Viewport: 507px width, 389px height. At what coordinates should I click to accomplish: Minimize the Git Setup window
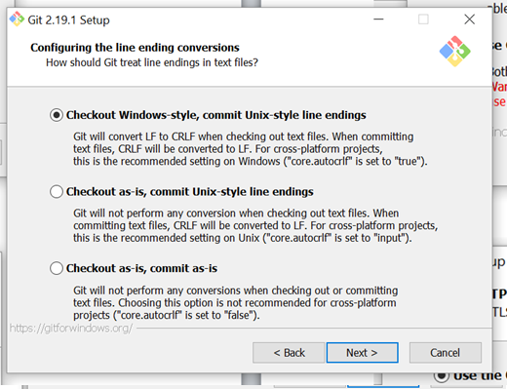[x=378, y=19]
